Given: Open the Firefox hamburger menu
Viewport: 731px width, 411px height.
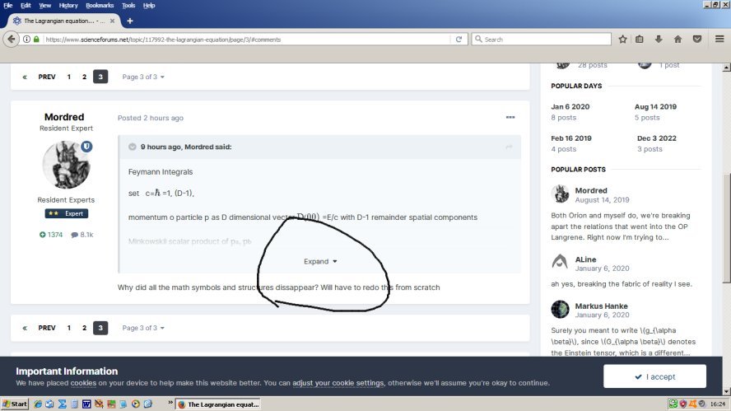Looking at the screenshot, I should 717,39.
